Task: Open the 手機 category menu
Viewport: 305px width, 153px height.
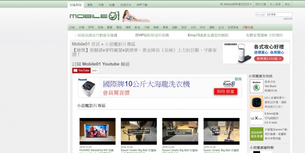Action: click(x=81, y=27)
